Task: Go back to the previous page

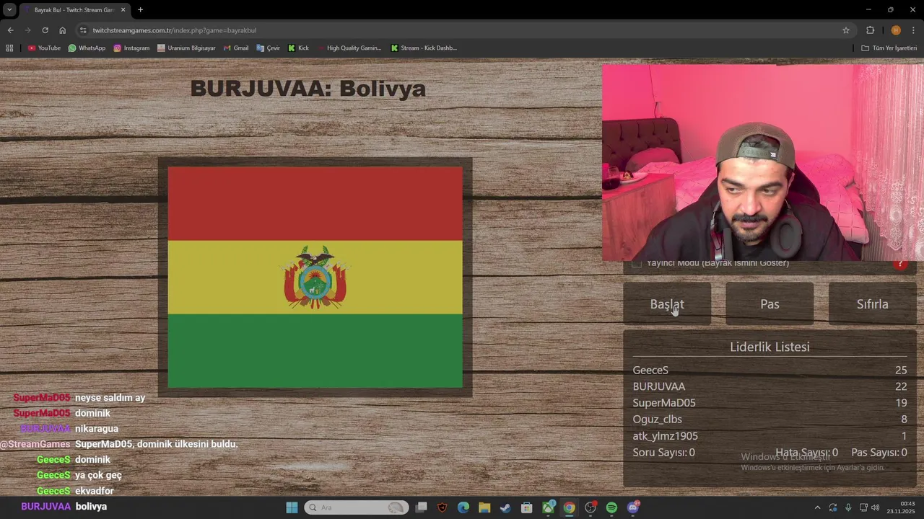Action: (10, 30)
